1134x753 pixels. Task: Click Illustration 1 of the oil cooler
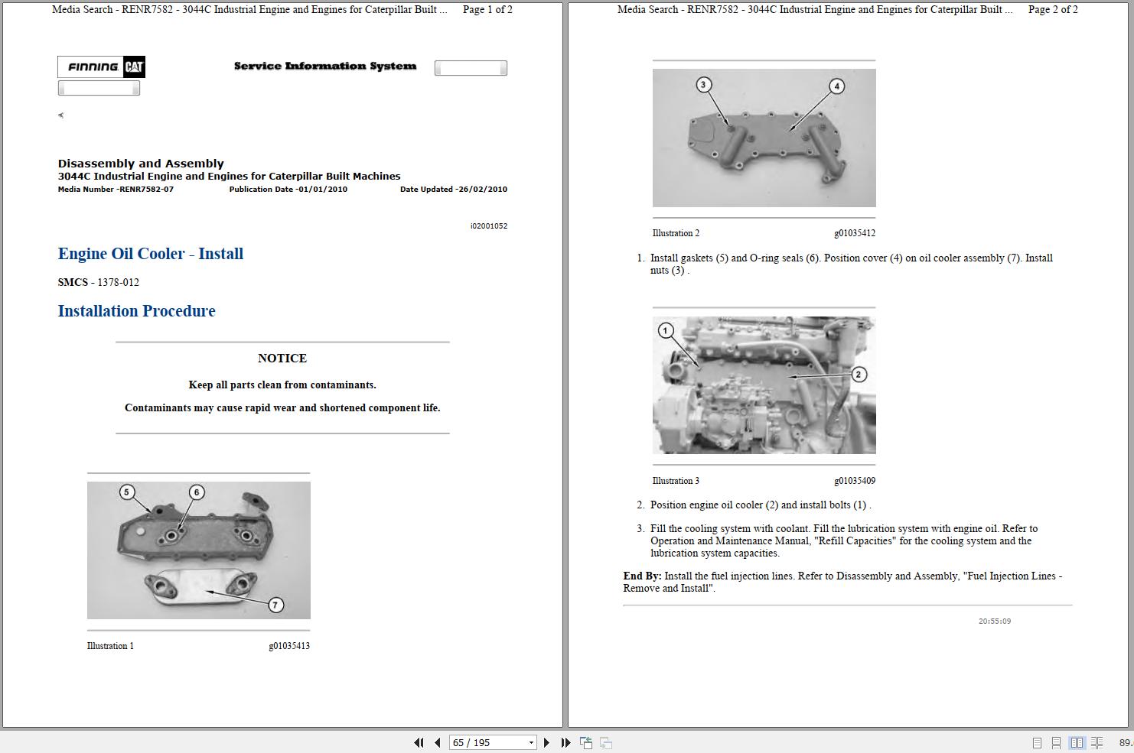click(x=199, y=550)
